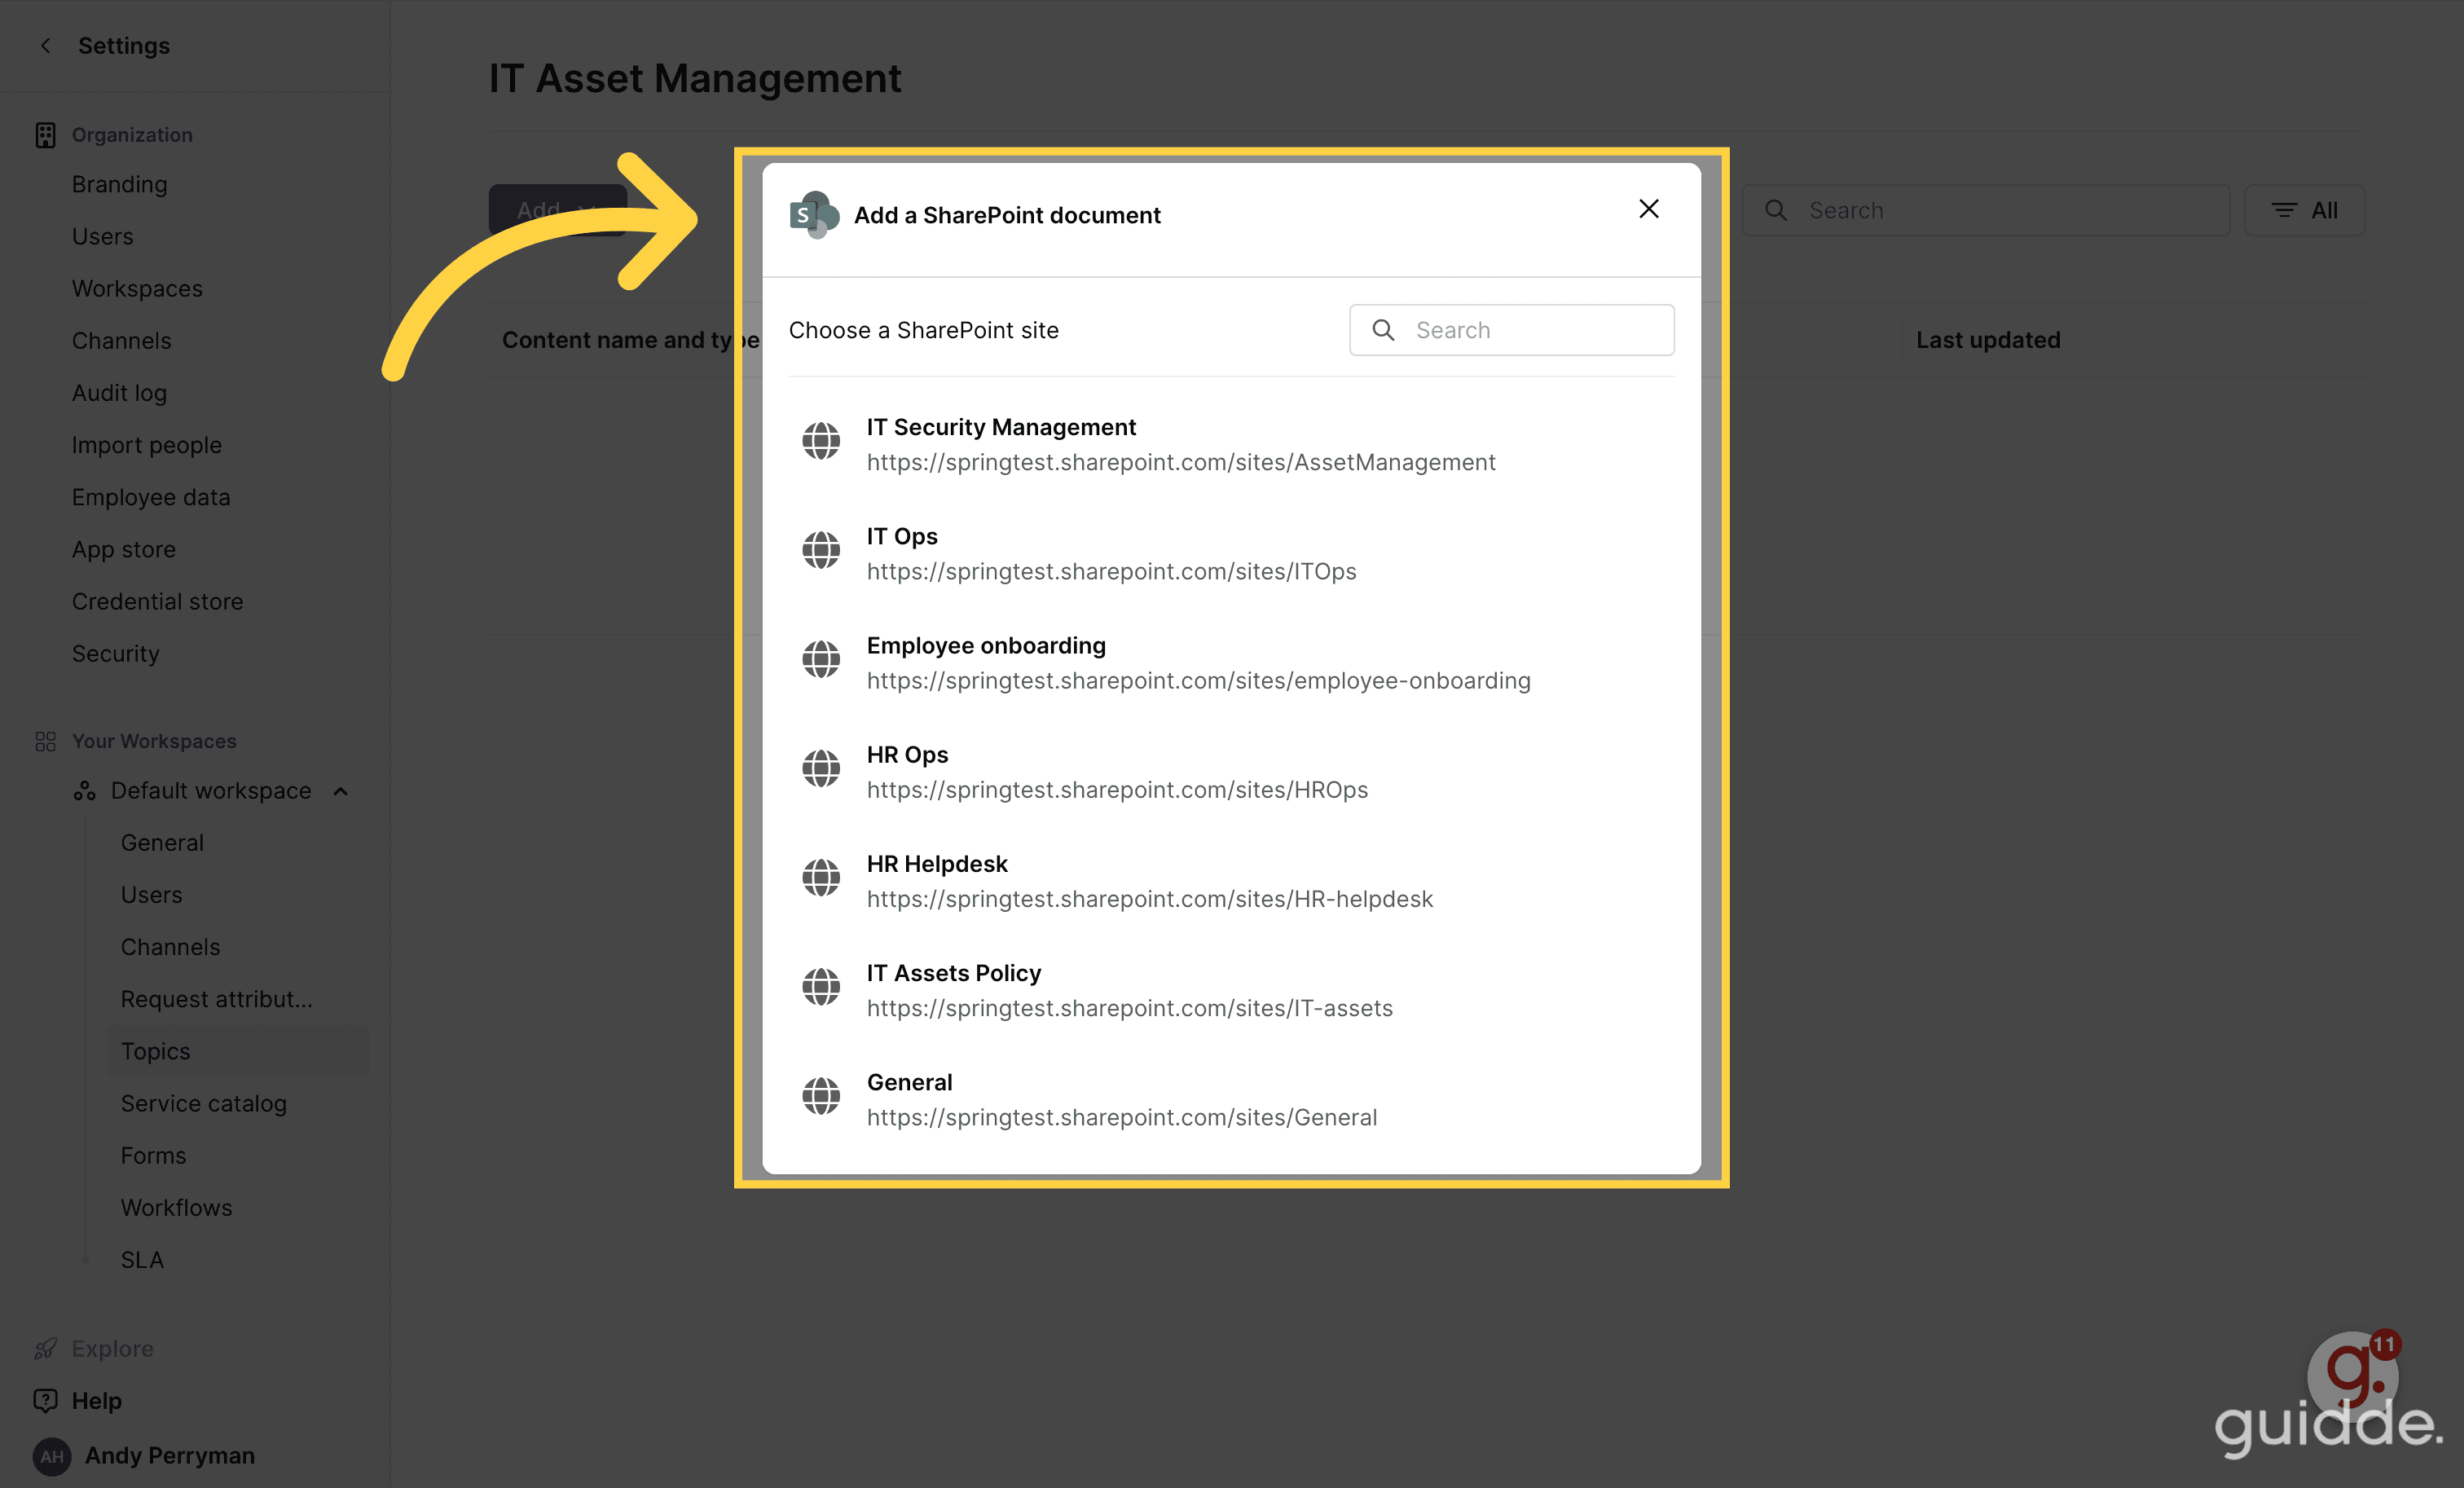The width and height of the screenshot is (2464, 1488).
Task: Click the ITOps site URL
Action: click(x=1112, y=571)
